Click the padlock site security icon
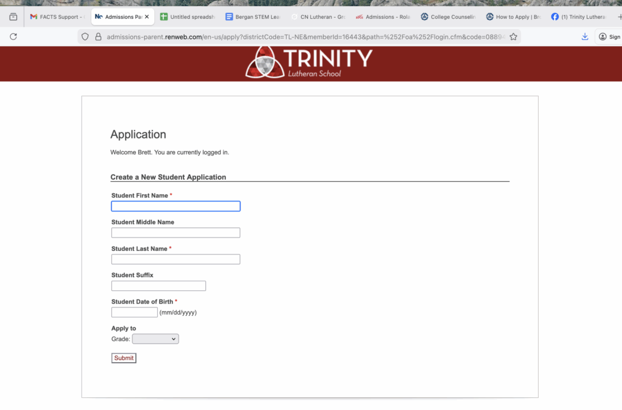This screenshot has height=410, width=622. (x=98, y=37)
